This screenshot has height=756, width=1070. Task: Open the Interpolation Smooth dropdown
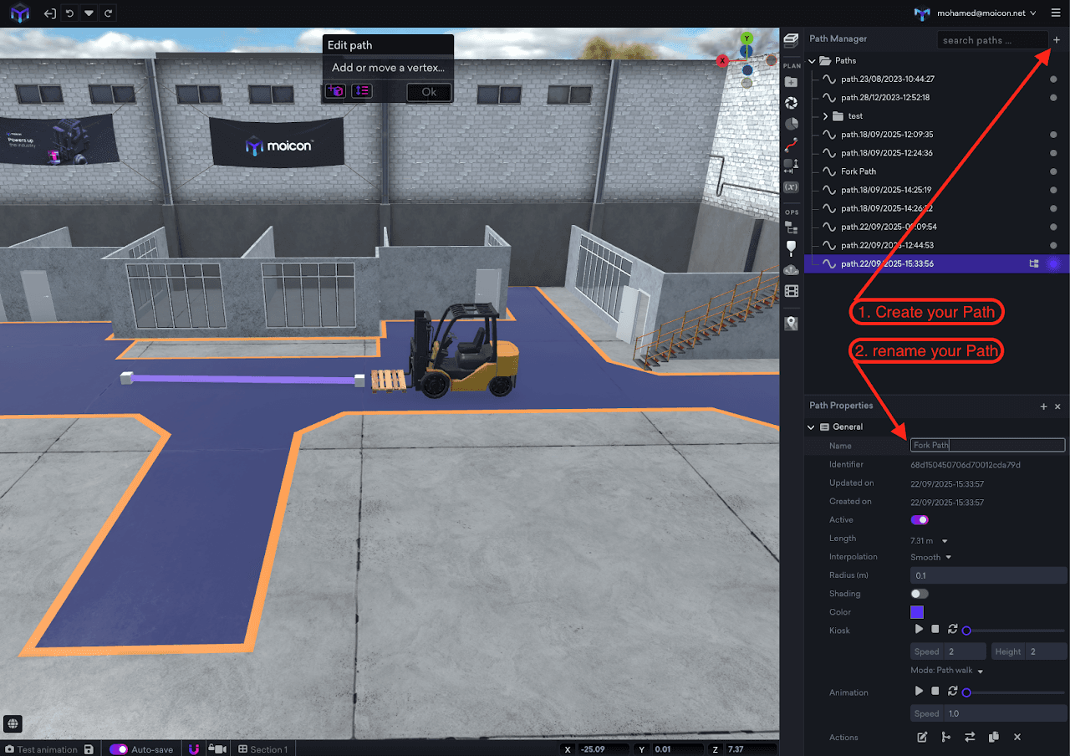pos(930,557)
